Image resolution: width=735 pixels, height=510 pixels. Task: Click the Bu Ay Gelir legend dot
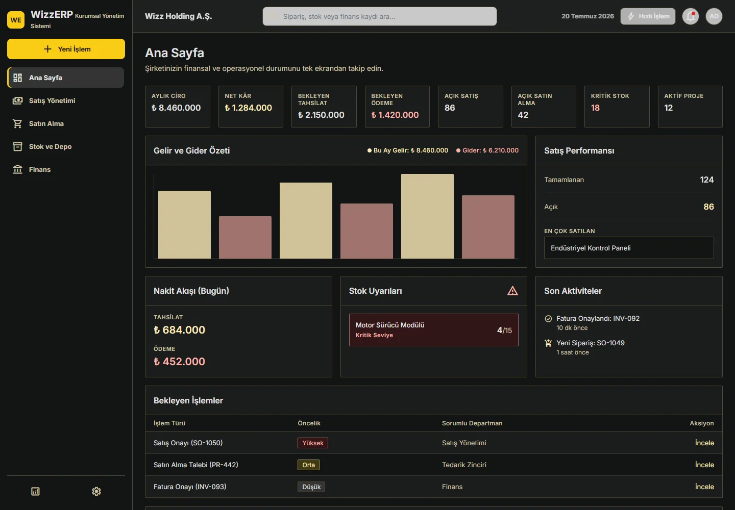tap(370, 150)
